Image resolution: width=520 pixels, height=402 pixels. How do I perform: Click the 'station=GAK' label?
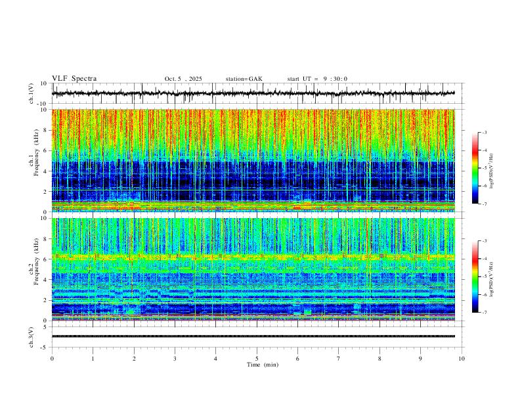244,79
